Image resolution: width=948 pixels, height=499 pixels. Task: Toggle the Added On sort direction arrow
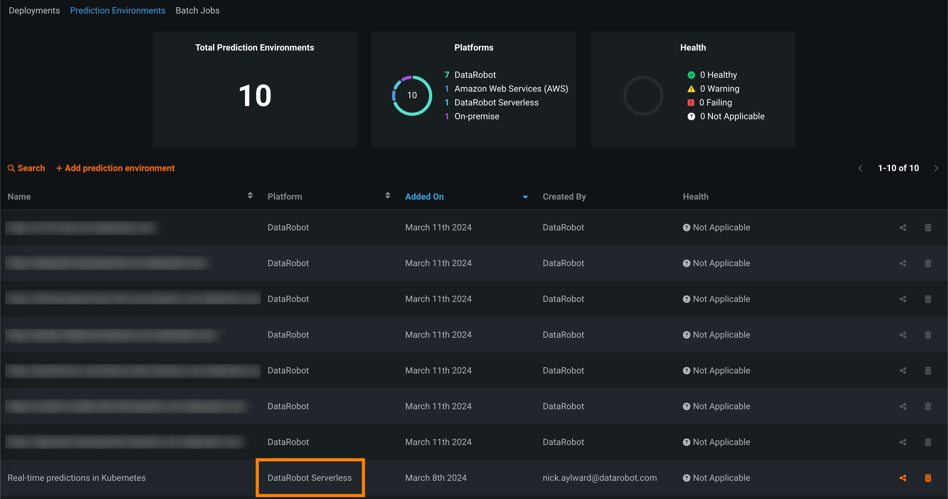(525, 197)
